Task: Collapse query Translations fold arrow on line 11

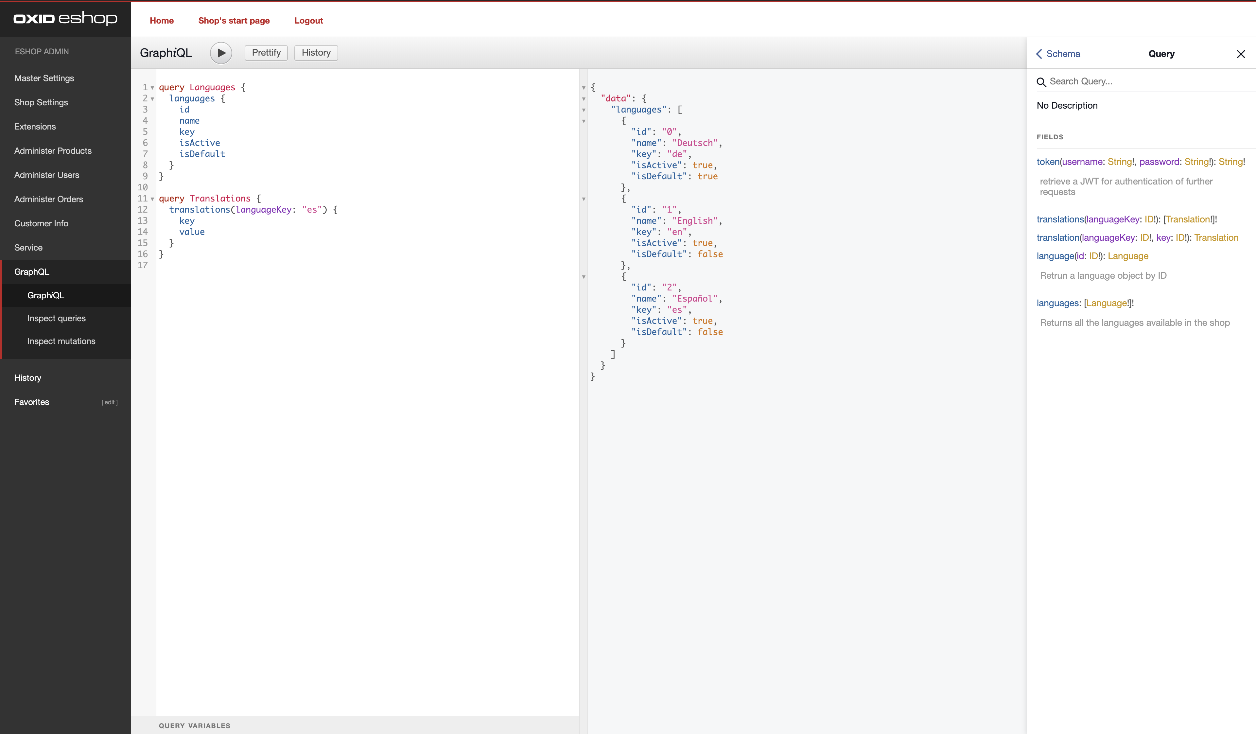Action: pyautogui.click(x=152, y=199)
